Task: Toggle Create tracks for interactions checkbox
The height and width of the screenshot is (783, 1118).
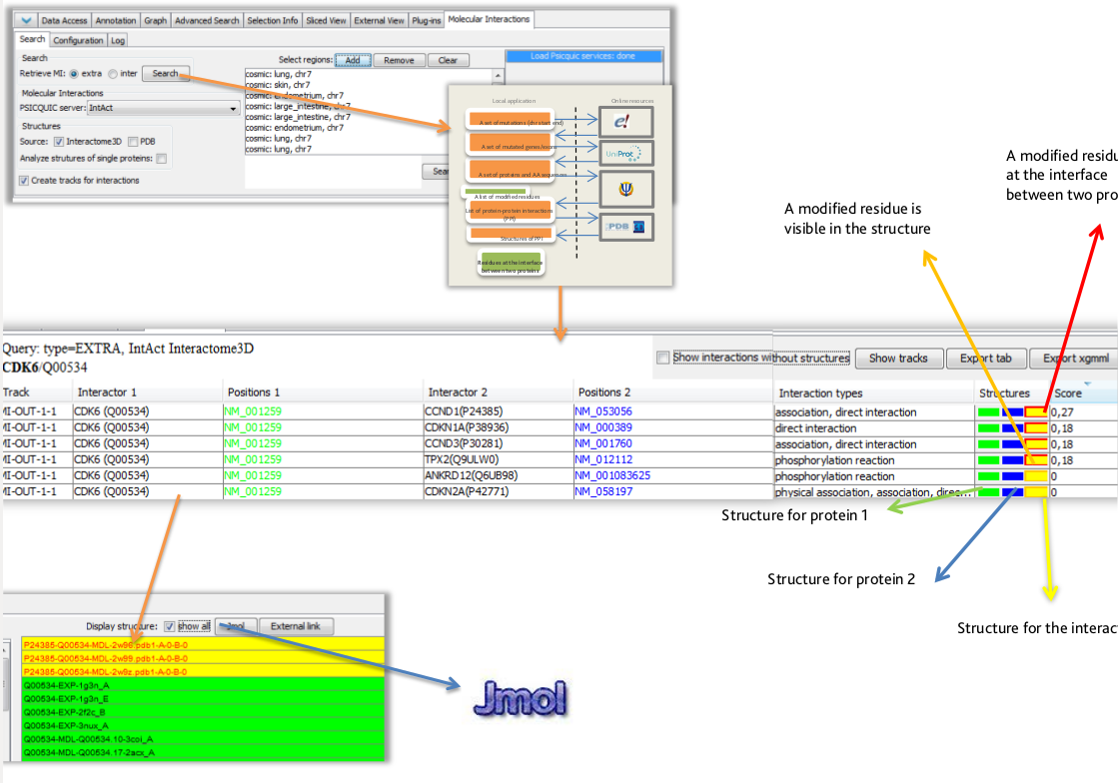Action: point(24,181)
